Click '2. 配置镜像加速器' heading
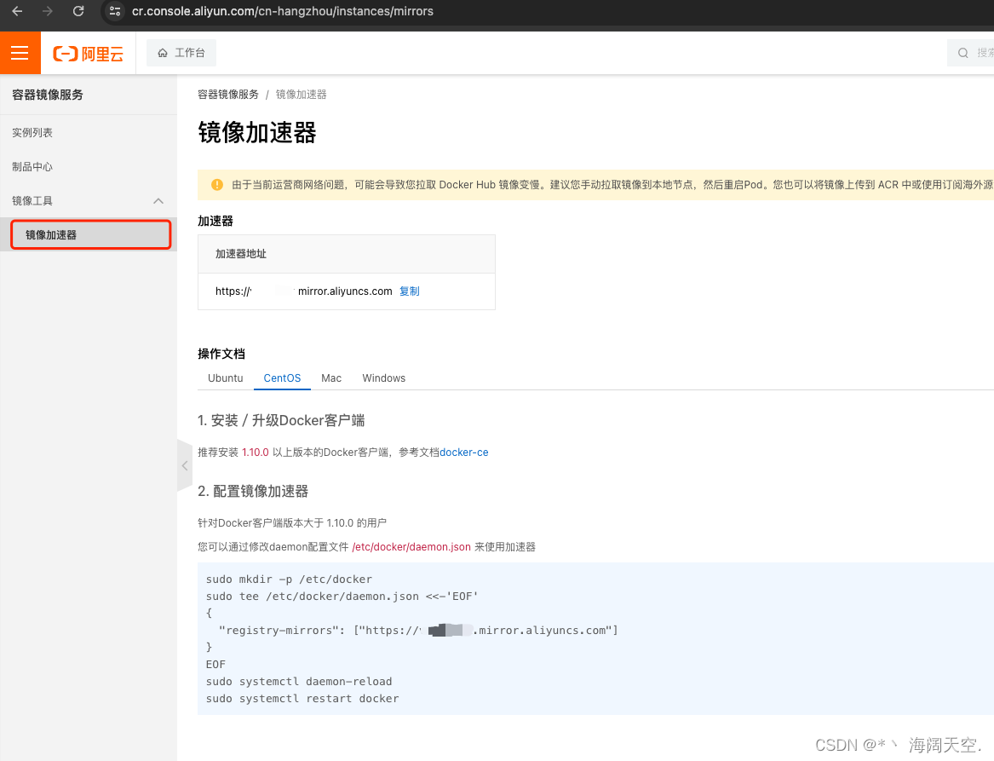The width and height of the screenshot is (994, 761). pyautogui.click(x=253, y=492)
